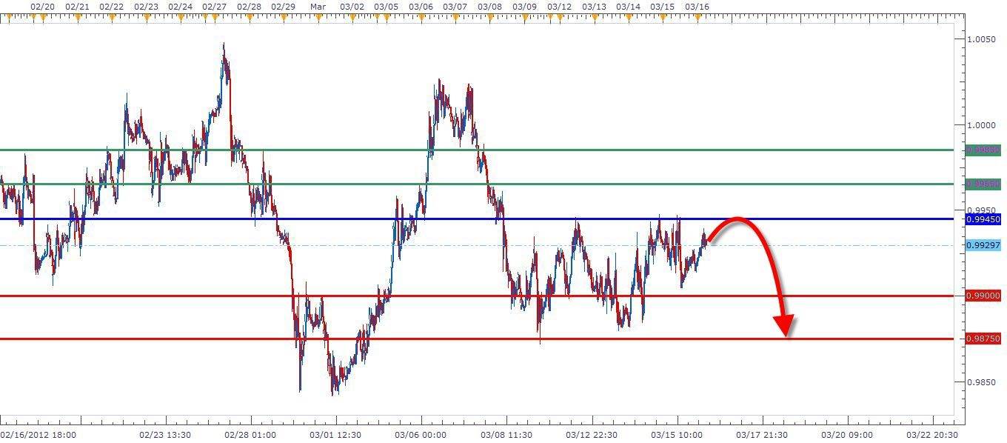Click the 03/16 date on top axis

pos(697,6)
